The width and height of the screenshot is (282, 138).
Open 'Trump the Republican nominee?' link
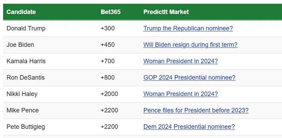click(x=188, y=28)
